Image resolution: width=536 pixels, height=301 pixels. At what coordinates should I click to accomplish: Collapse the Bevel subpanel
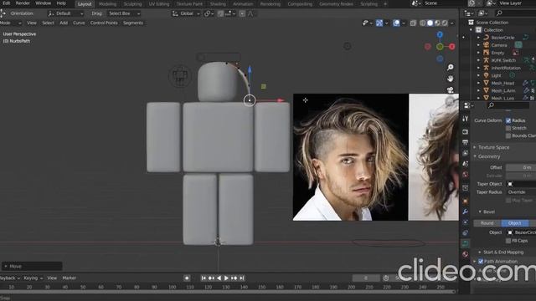point(489,212)
